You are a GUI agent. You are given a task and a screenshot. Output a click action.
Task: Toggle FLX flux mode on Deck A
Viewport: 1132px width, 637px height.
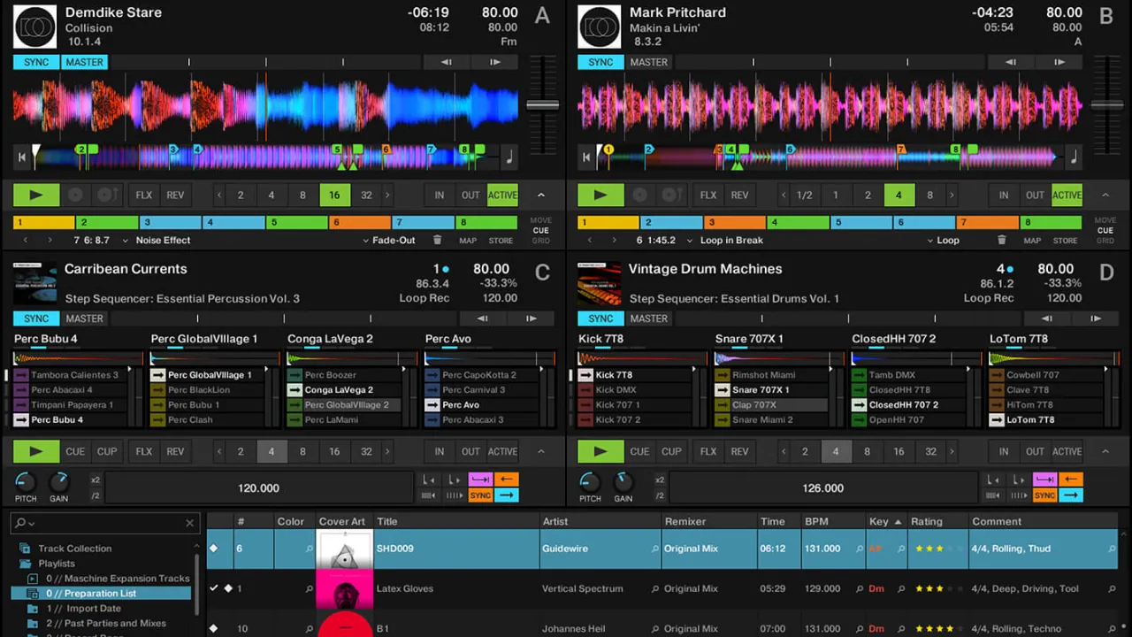tap(144, 195)
